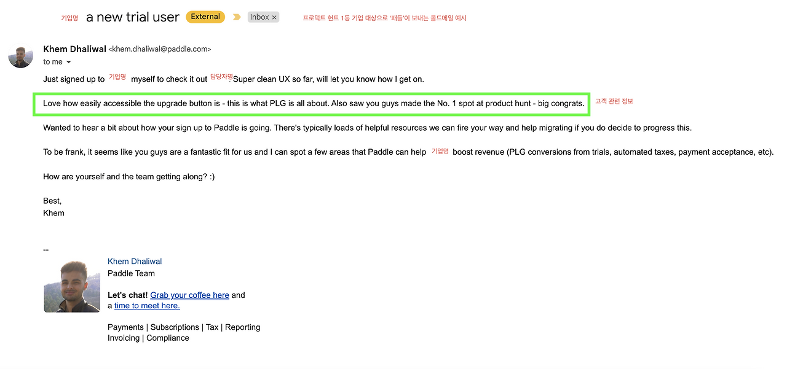Click the Khem Dhaliwal signature name link

point(135,262)
